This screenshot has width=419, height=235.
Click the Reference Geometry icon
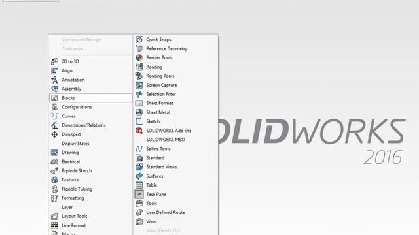coord(139,49)
